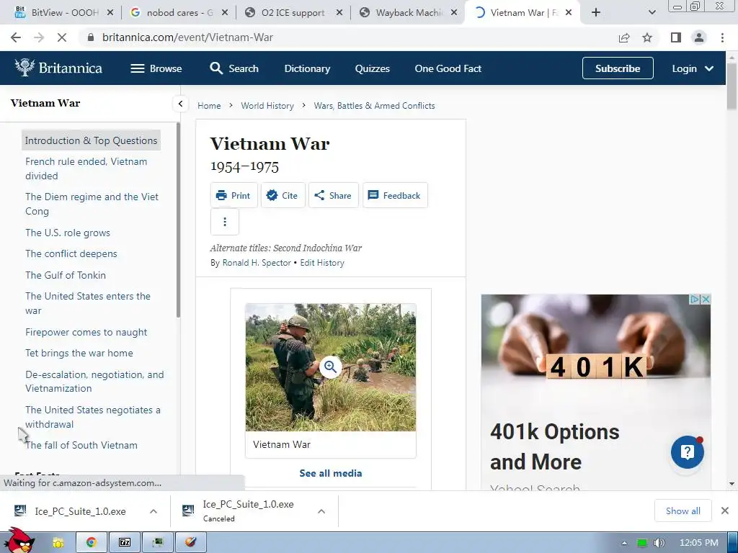
Task: Zoom the Vietnam War photo magnifier icon
Action: (x=330, y=367)
